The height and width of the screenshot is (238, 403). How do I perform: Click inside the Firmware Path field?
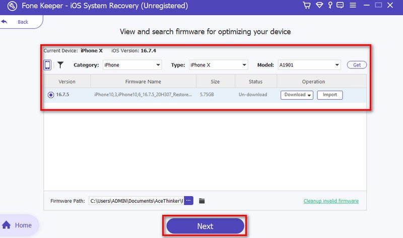point(136,201)
